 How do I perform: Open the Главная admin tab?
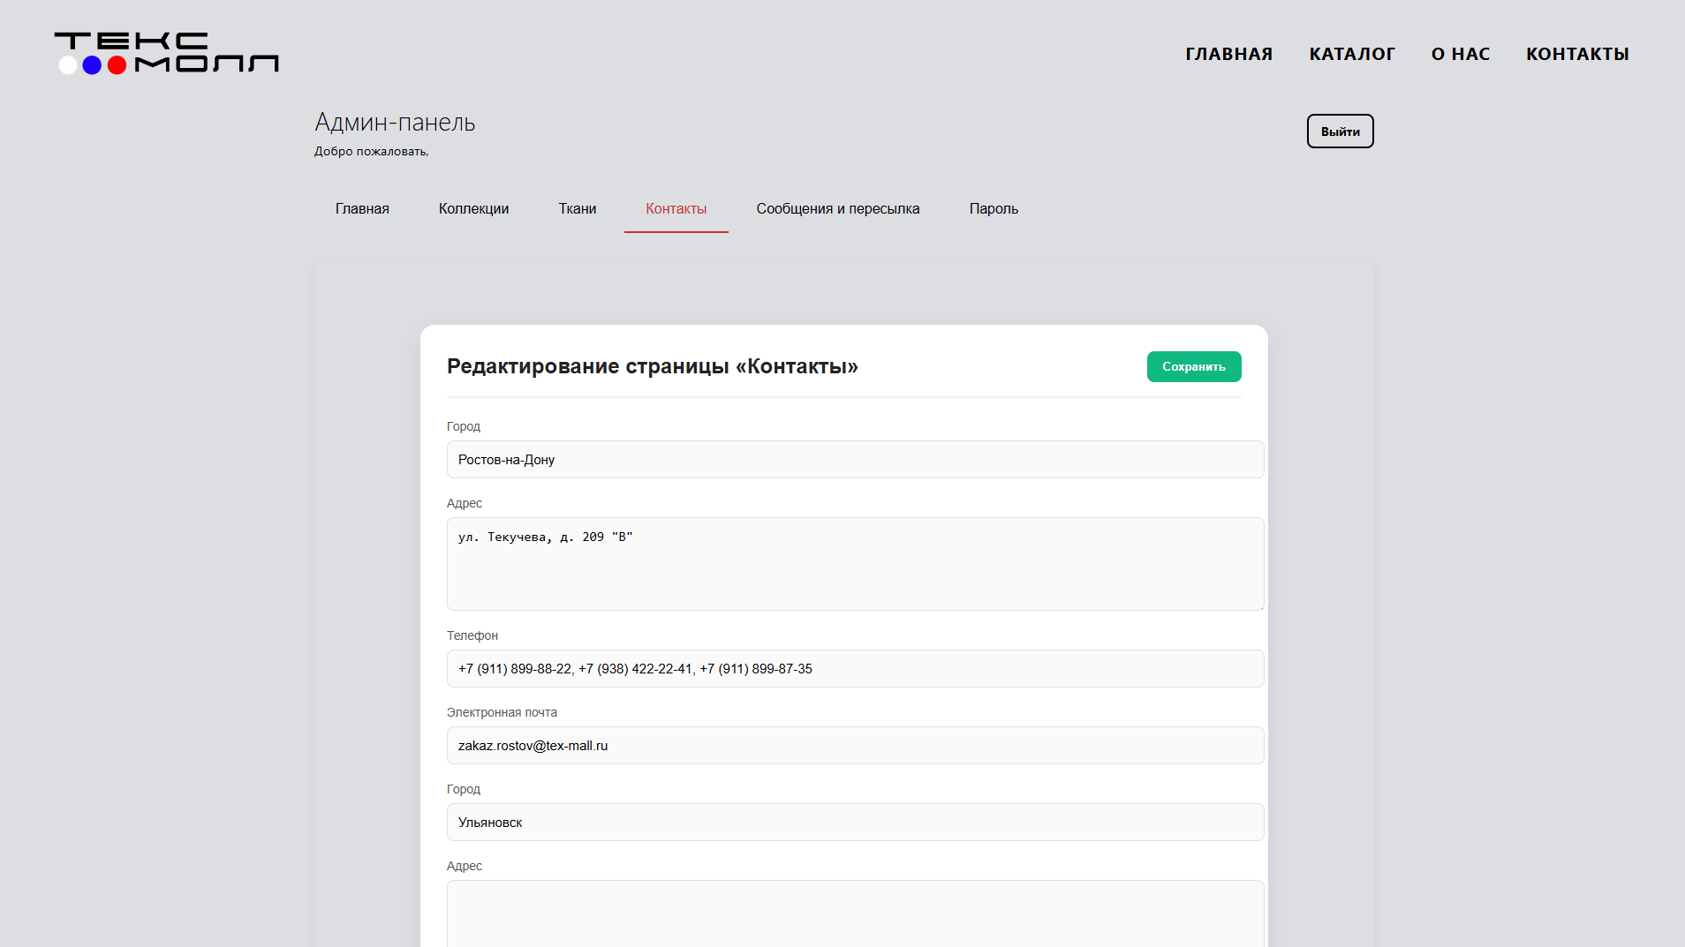pos(361,209)
